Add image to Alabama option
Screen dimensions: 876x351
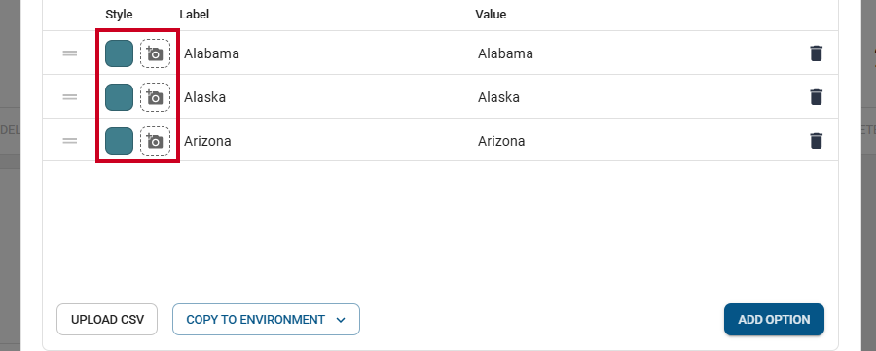coord(156,53)
